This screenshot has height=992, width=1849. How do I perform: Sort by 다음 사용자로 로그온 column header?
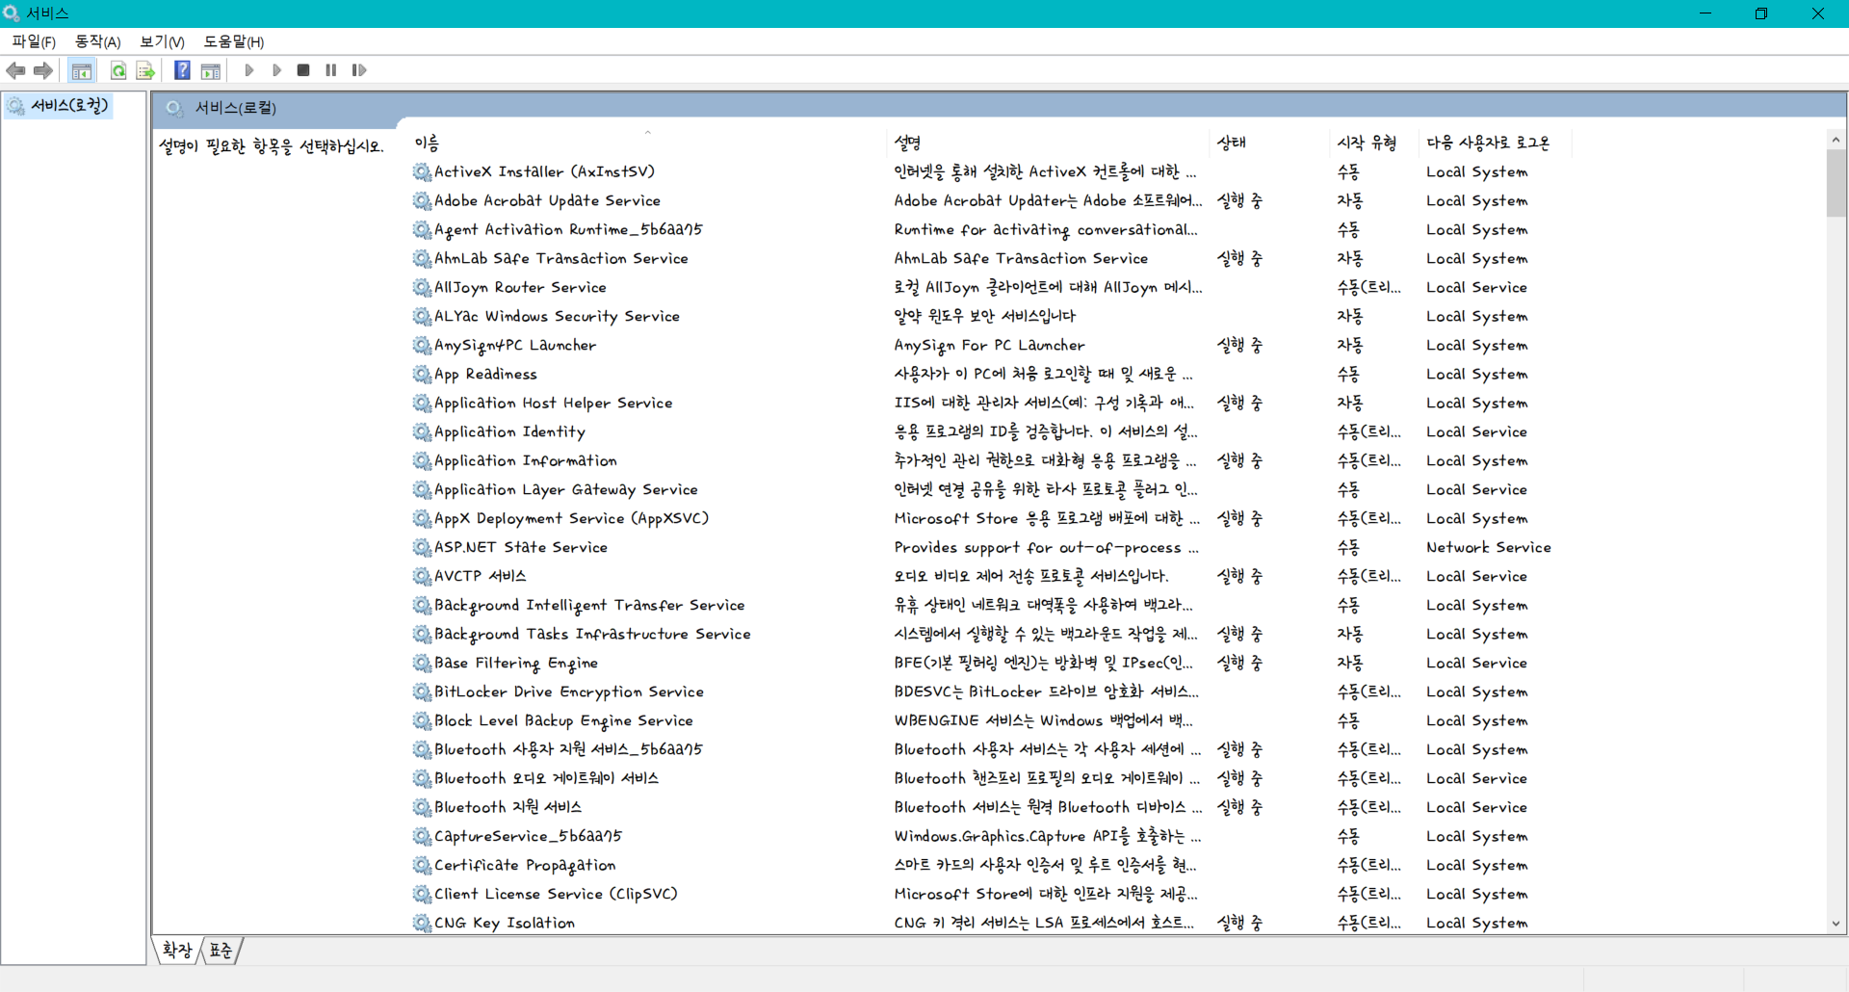[x=1495, y=143]
